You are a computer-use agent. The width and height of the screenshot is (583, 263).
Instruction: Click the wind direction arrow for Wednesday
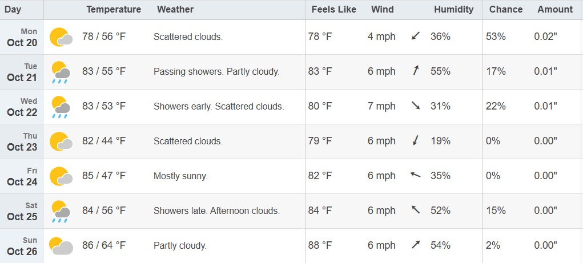click(x=416, y=106)
